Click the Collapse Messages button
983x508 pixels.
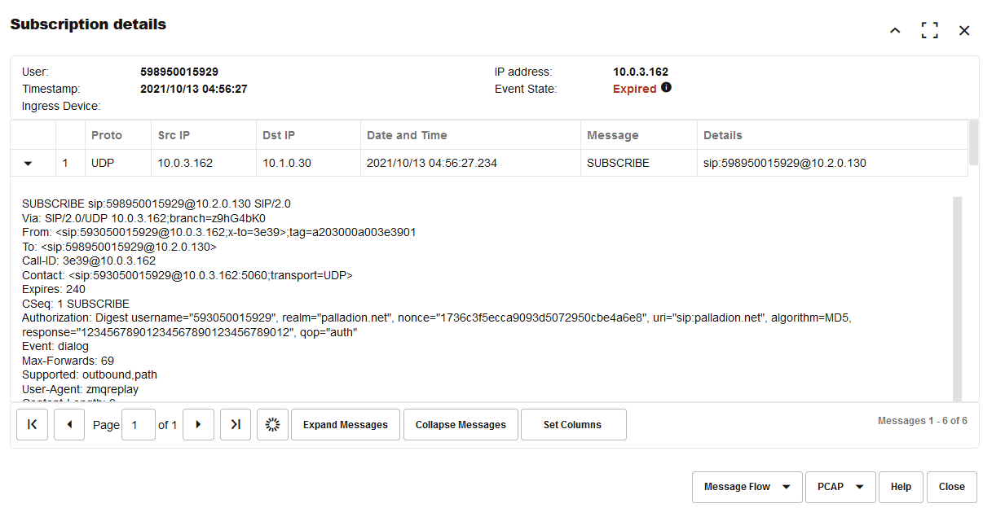tap(461, 424)
